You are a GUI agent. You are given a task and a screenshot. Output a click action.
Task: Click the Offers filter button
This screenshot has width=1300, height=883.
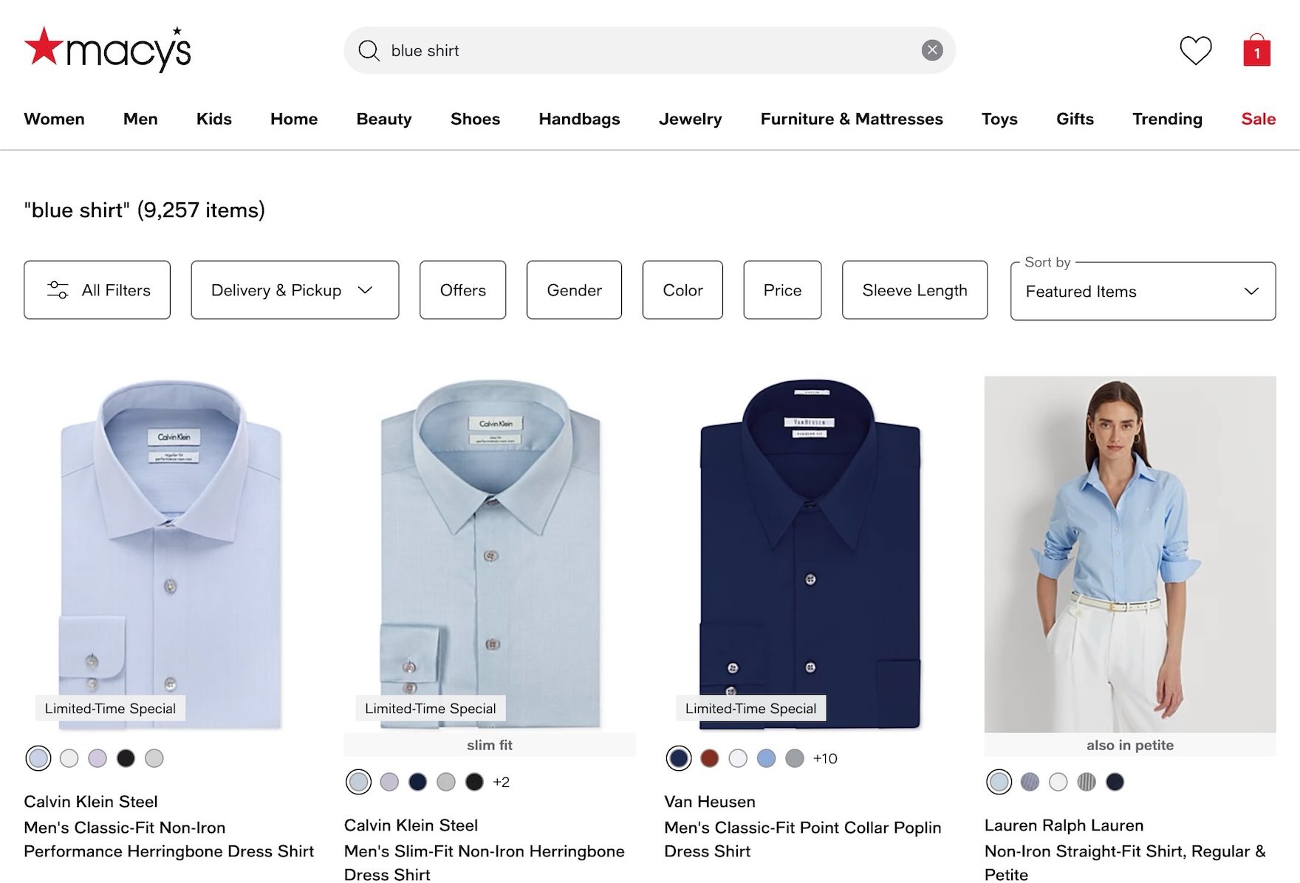(x=462, y=289)
